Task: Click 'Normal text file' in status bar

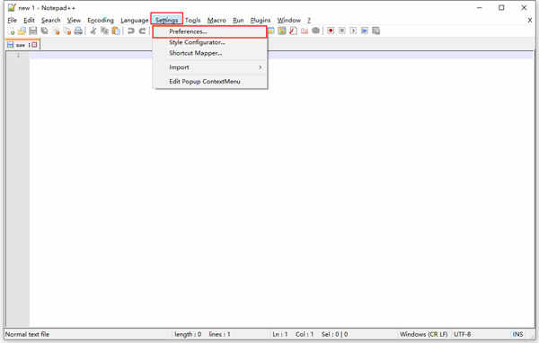Action: [x=28, y=334]
